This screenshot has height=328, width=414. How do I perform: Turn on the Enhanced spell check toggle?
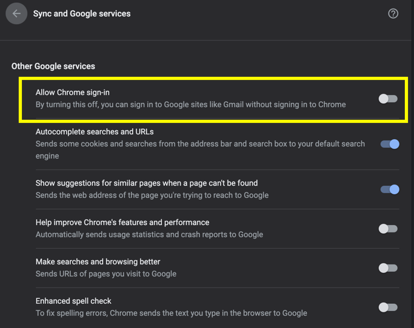388,307
